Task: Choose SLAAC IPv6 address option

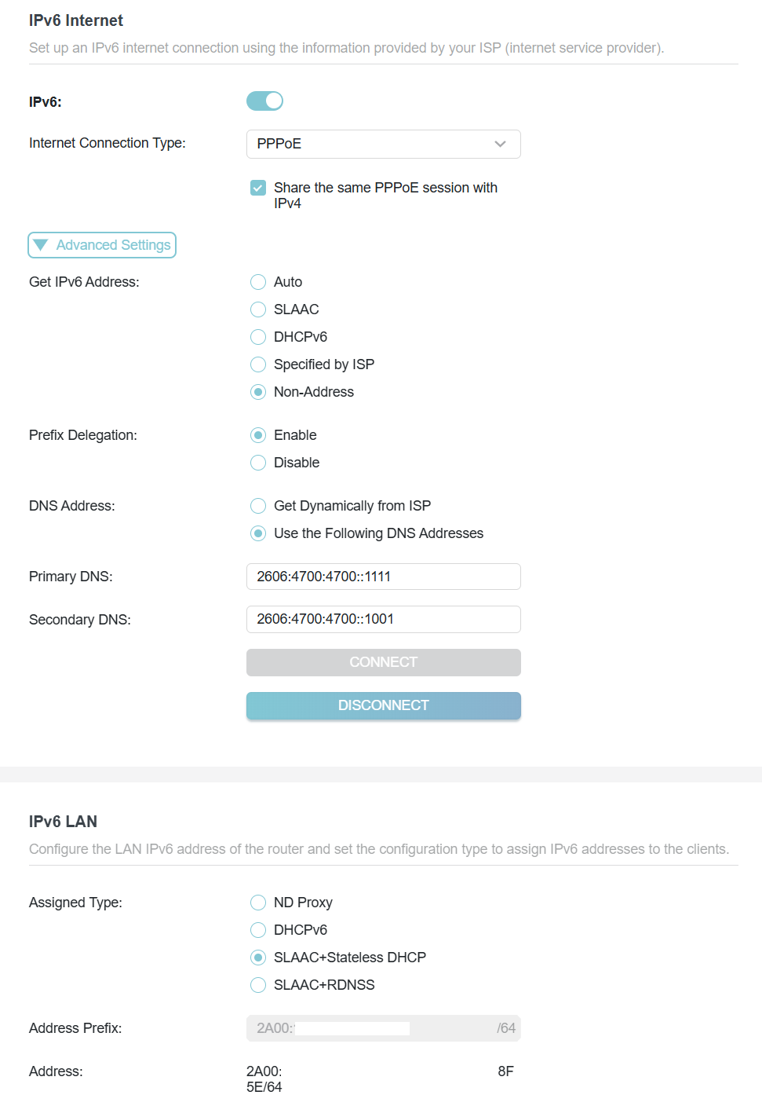Action: [258, 309]
